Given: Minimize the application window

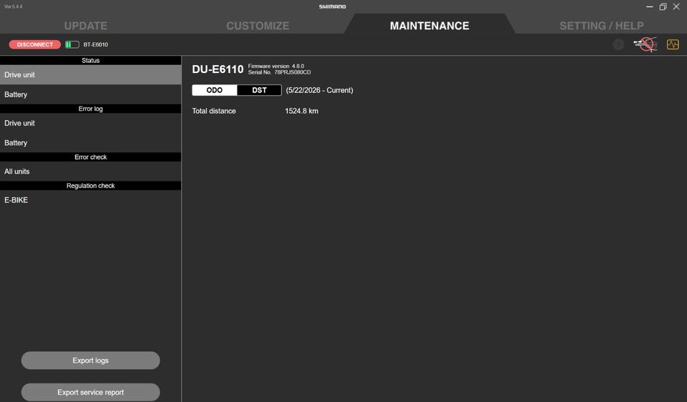Looking at the screenshot, I should pyautogui.click(x=649, y=6).
